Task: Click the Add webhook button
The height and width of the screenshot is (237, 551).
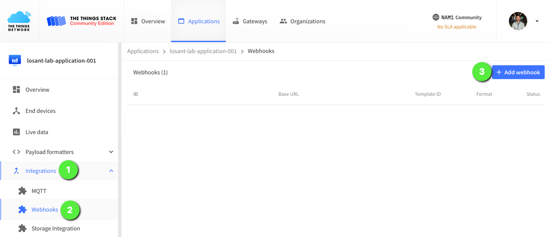Action: [x=518, y=72]
